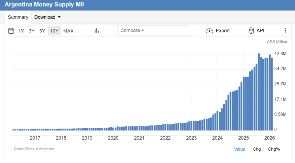The image size is (295, 163).
Task: Switch chart to Chg view
Action: coord(257,149)
